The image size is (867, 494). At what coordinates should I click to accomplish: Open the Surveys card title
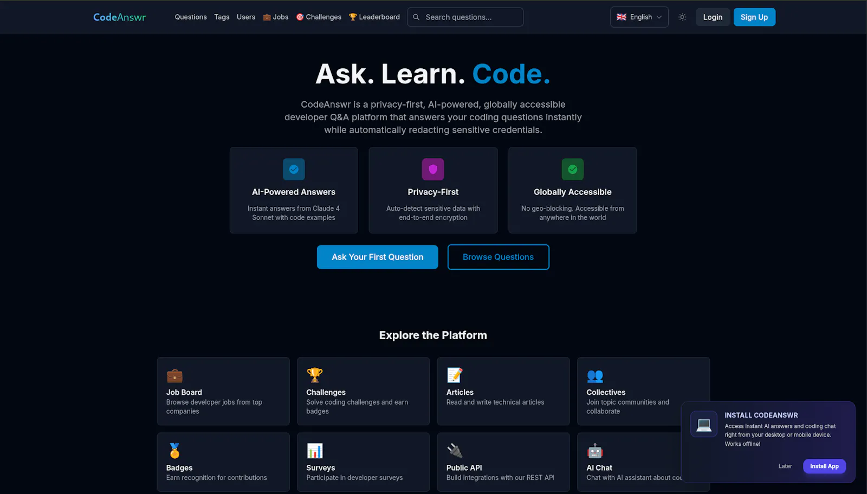pyautogui.click(x=320, y=468)
